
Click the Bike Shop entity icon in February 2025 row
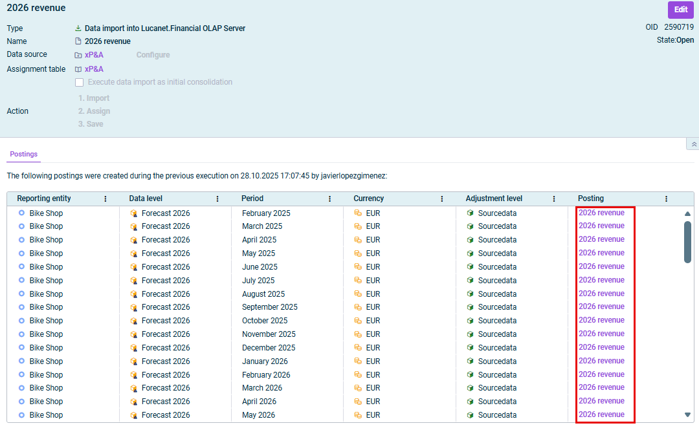(x=21, y=213)
